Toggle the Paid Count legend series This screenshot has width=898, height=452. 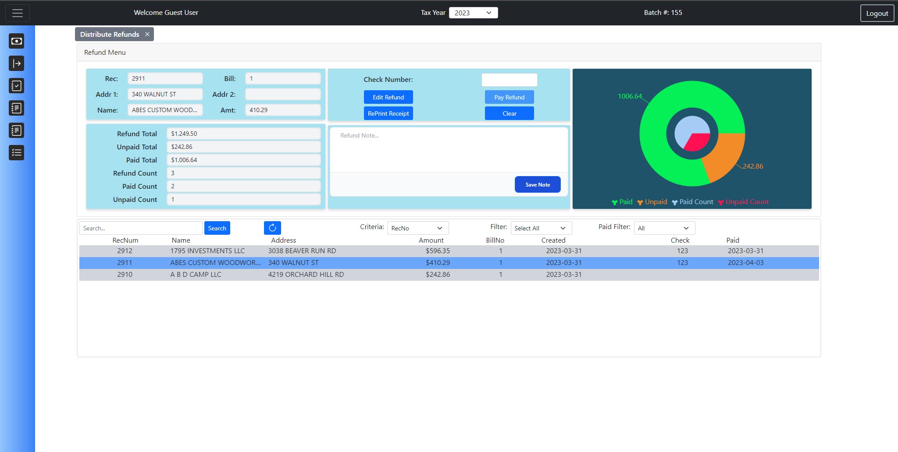[x=692, y=202]
